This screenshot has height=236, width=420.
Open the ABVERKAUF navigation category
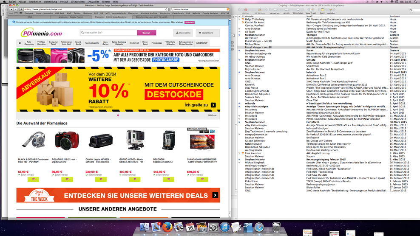[x=201, y=43]
